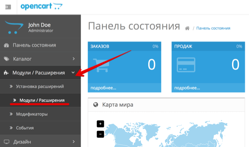Collapse the Модули / Расширения chevron
The image size is (249, 147).
[73, 72]
